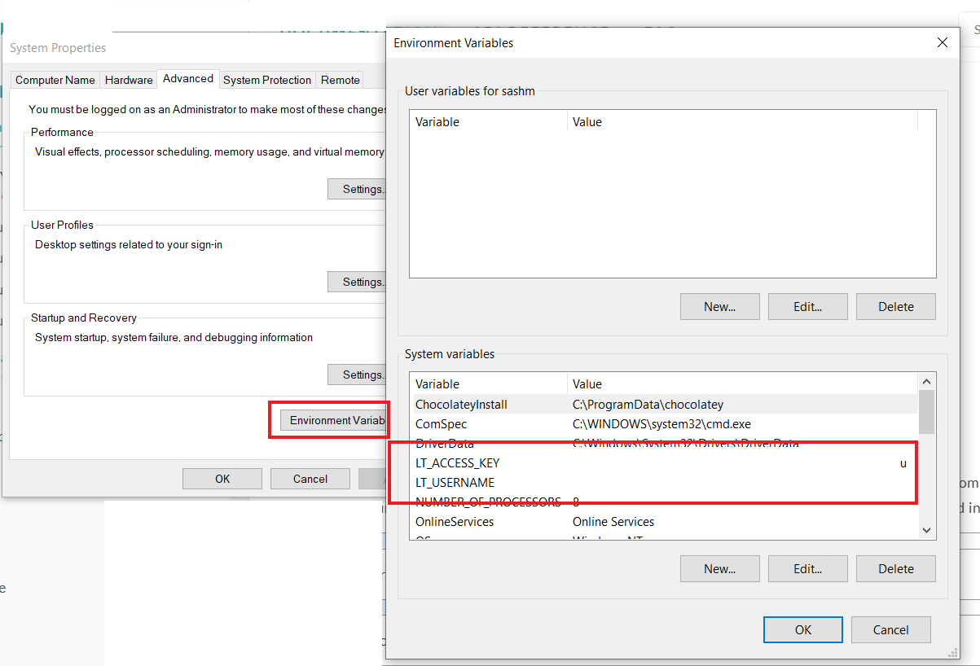Switch to the Computer Name tab
The width and height of the screenshot is (980, 666).
[55, 80]
